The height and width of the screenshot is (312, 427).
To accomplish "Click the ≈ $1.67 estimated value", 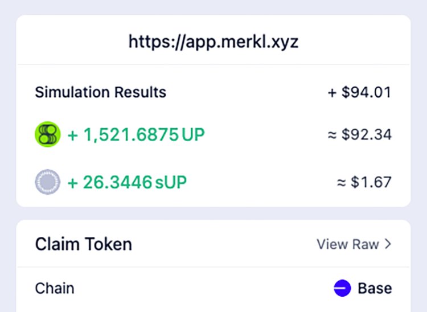I will (x=363, y=182).
